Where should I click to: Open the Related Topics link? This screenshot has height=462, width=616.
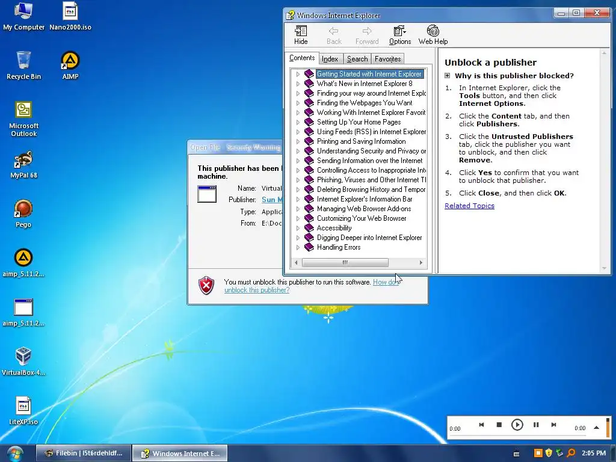point(469,206)
